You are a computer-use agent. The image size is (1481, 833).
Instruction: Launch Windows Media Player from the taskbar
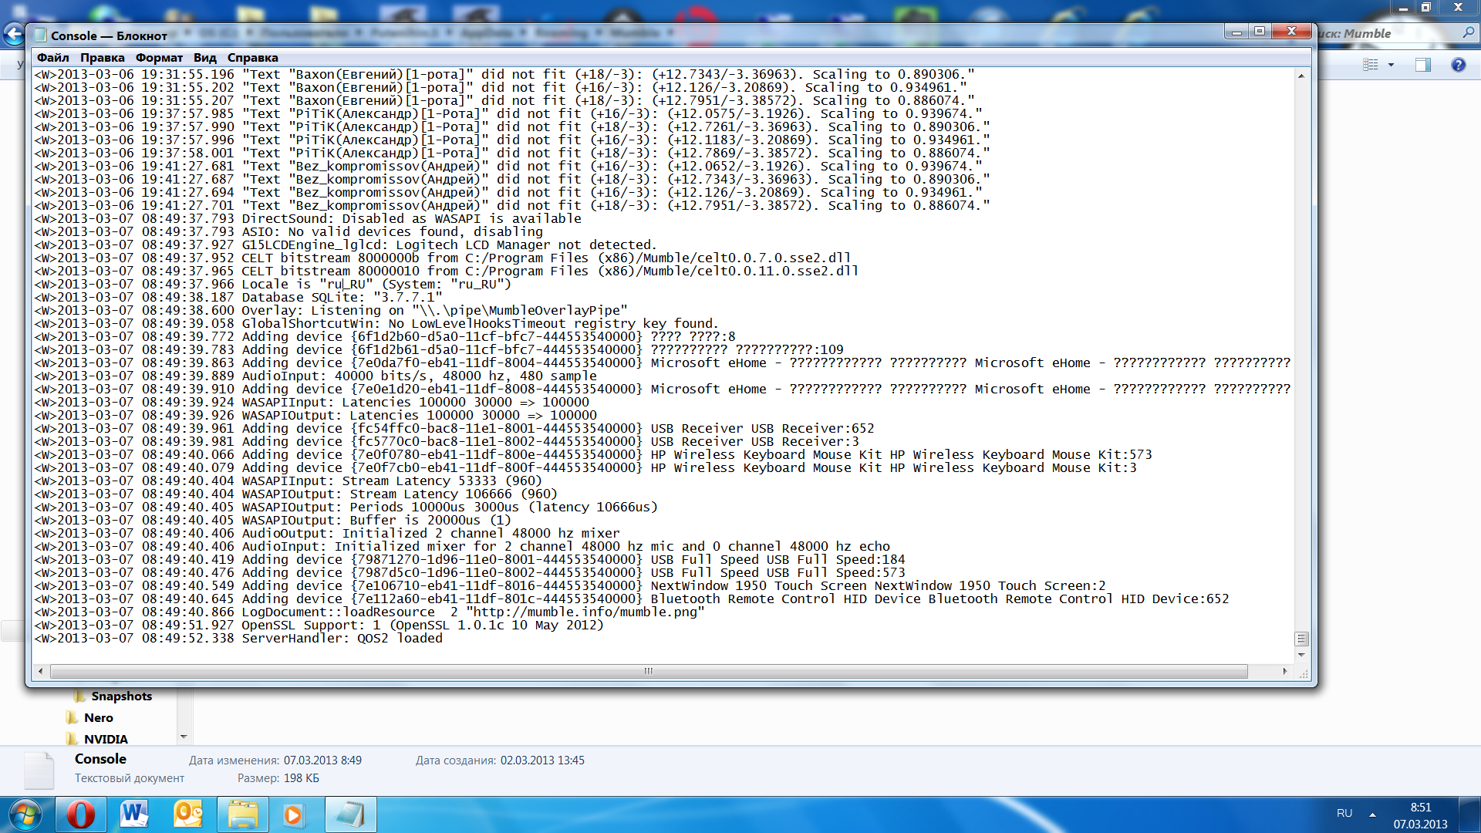[294, 814]
